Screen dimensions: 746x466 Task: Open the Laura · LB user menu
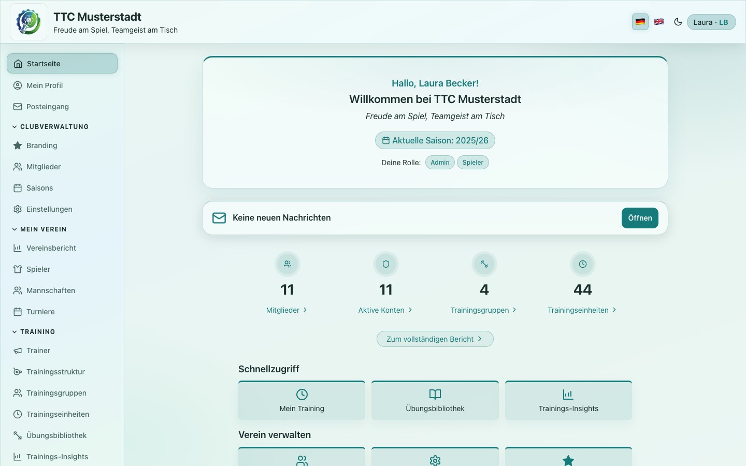tap(711, 22)
